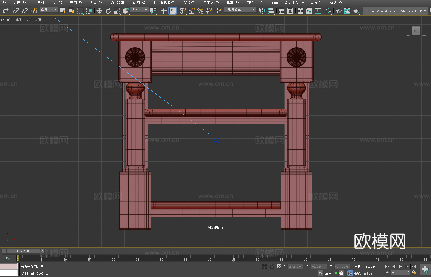Open Select by Name list icon
Viewport: 431px width, 277px height.
(x=71, y=11)
